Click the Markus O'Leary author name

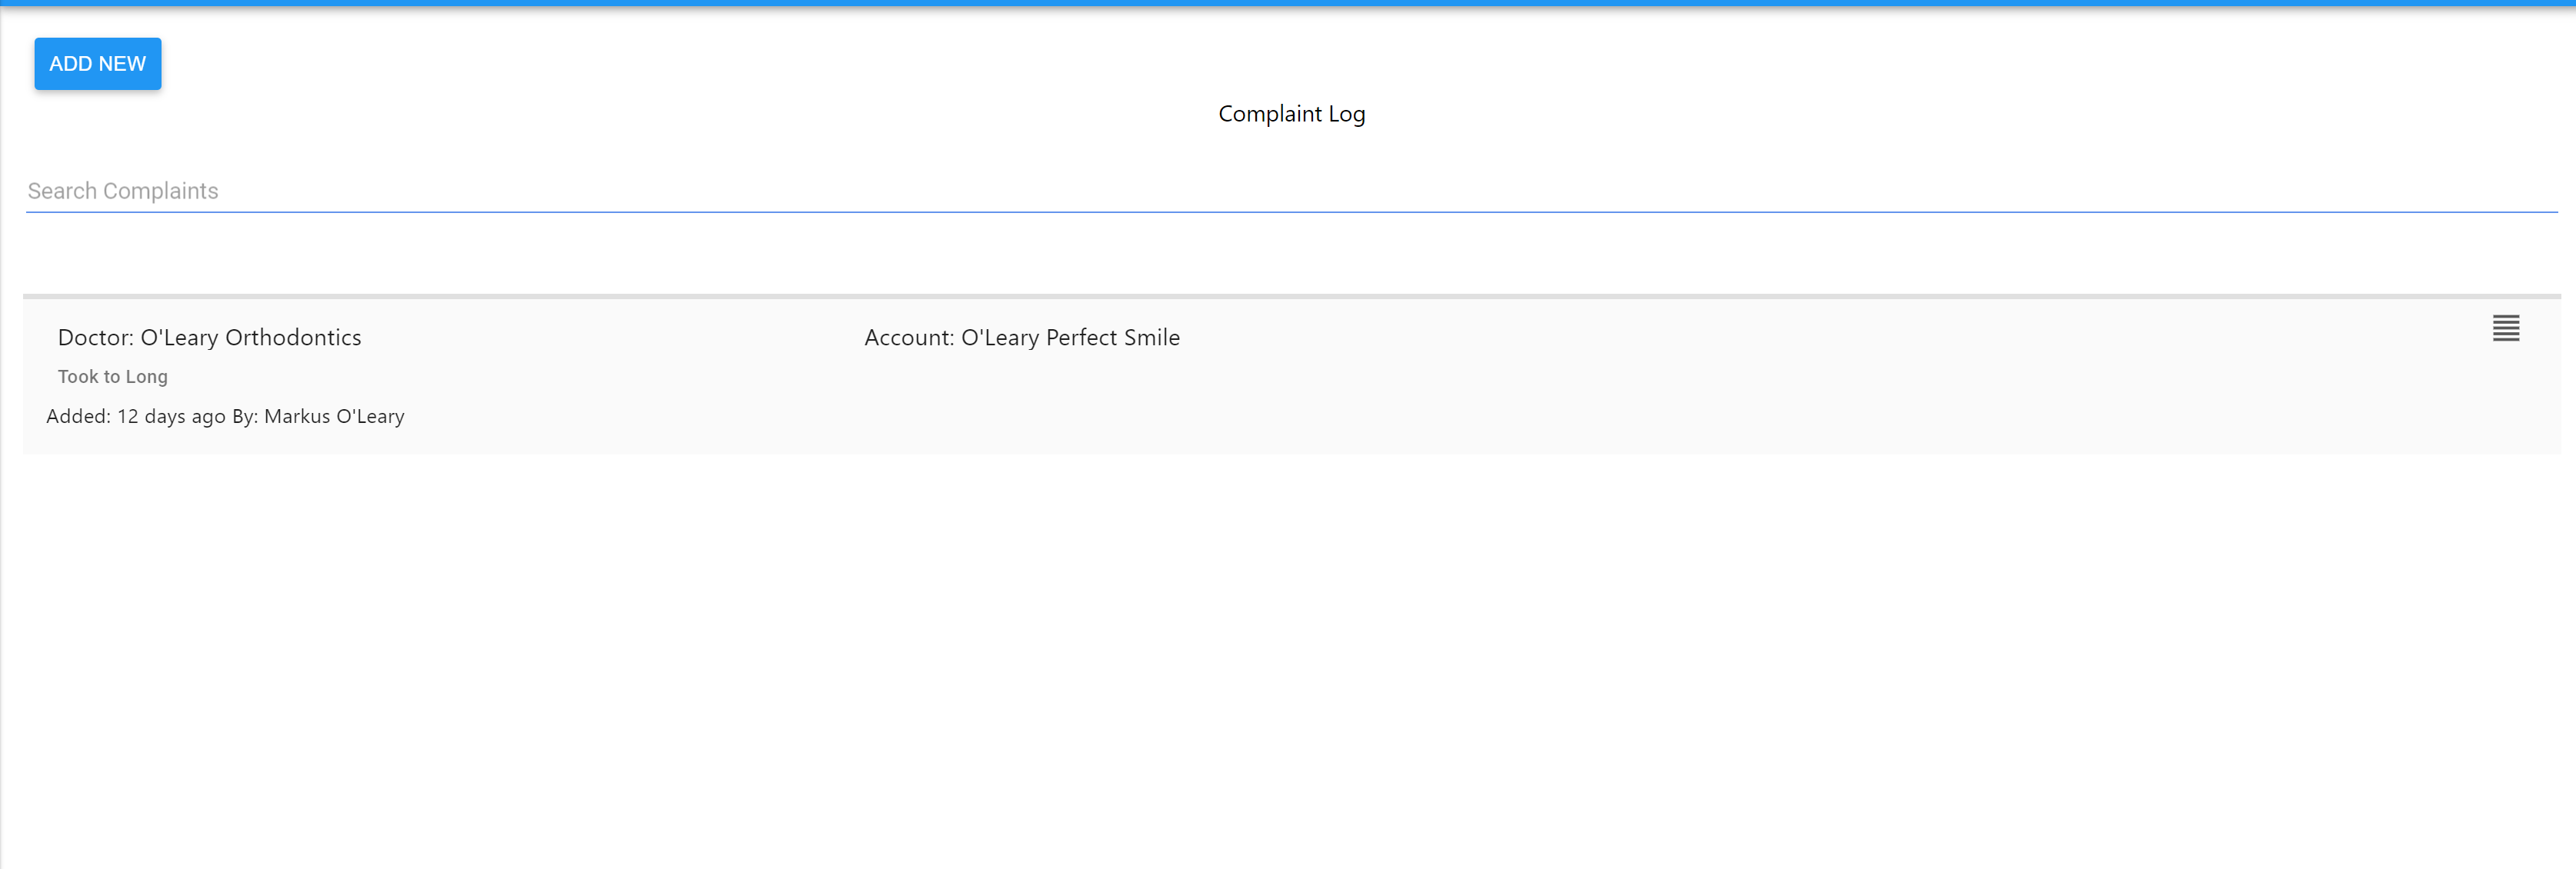tap(334, 417)
